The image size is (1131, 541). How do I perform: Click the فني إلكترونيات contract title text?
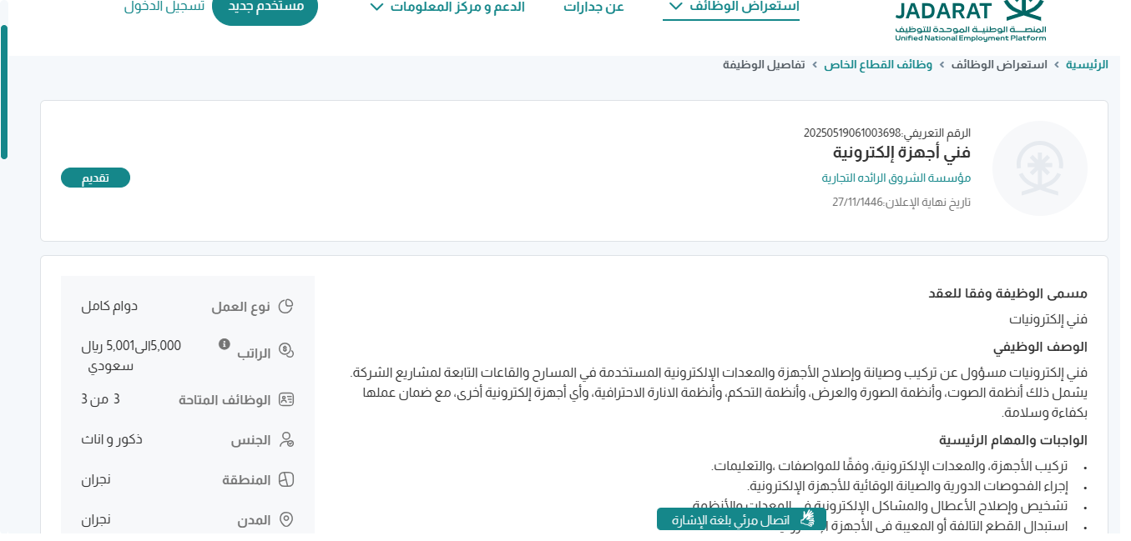point(1048,319)
